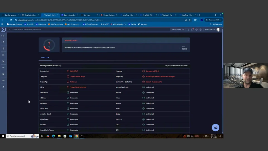Open the Windows notification center icon
Screen dimensions: 268x151
pyautogui.click(x=220, y=136)
